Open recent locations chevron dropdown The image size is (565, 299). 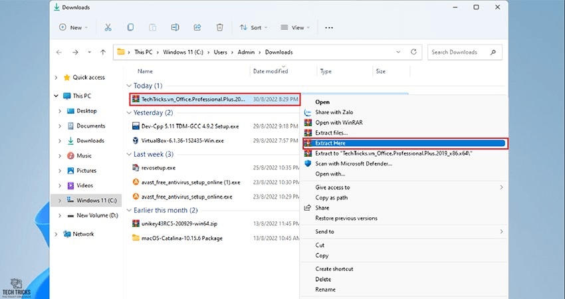click(89, 52)
